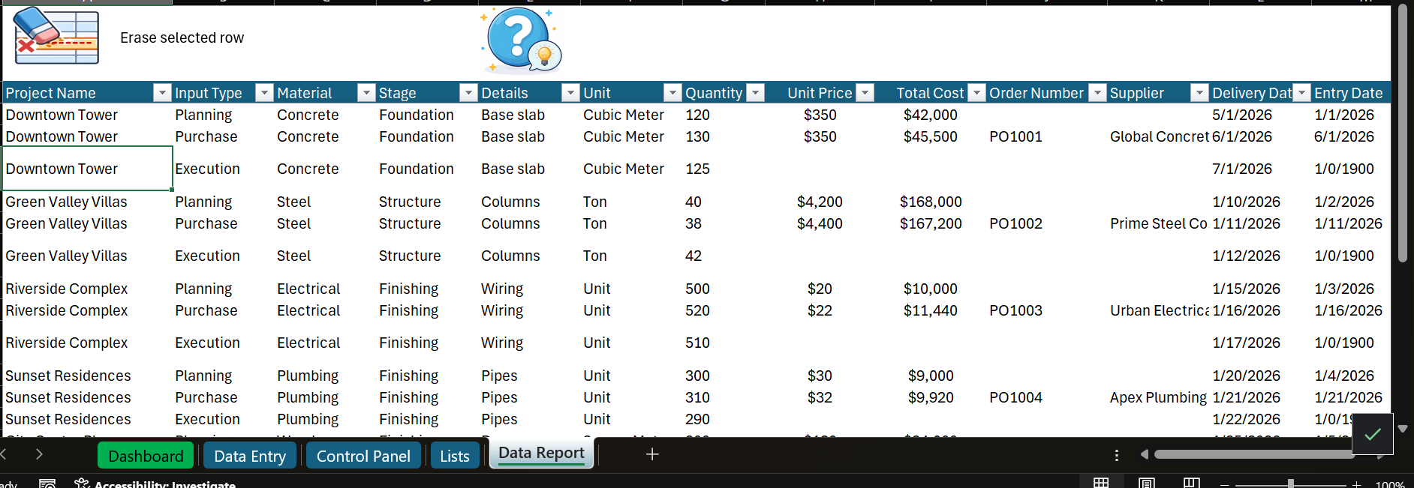Screen dimensions: 1414x488
Task: Switch to Normal view in status bar
Action: click(x=1101, y=483)
